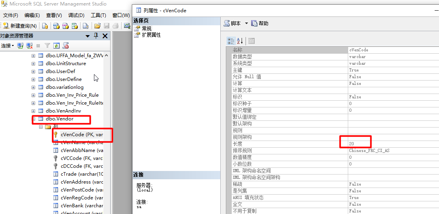Image resolution: width=439 pixels, height=214 pixels.
Task: Open the 编辑(E) menu
Action: 32,15
